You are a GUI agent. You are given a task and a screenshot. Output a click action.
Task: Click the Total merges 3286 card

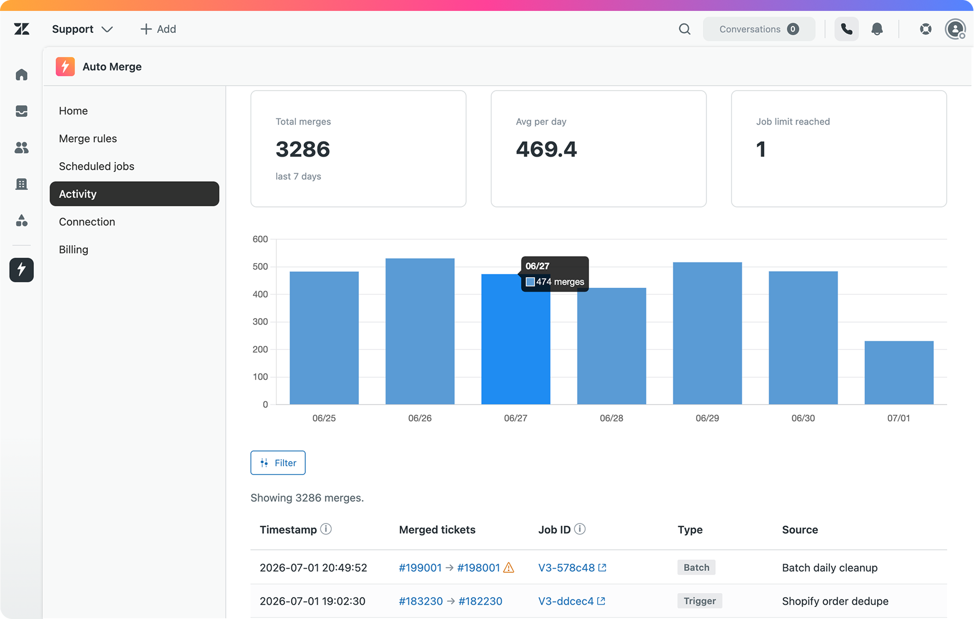pos(358,148)
